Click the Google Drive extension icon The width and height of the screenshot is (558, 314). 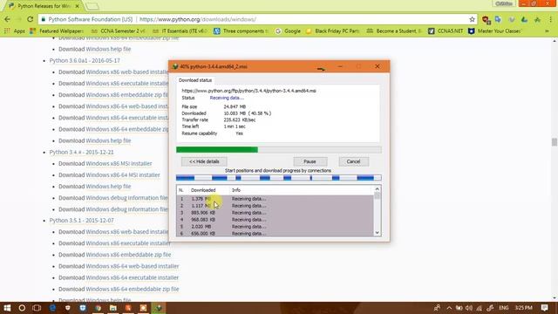[524, 19]
